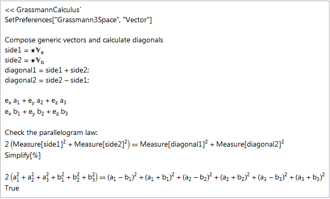Click the True output result
This screenshot has height=199, width=330.
(12, 188)
